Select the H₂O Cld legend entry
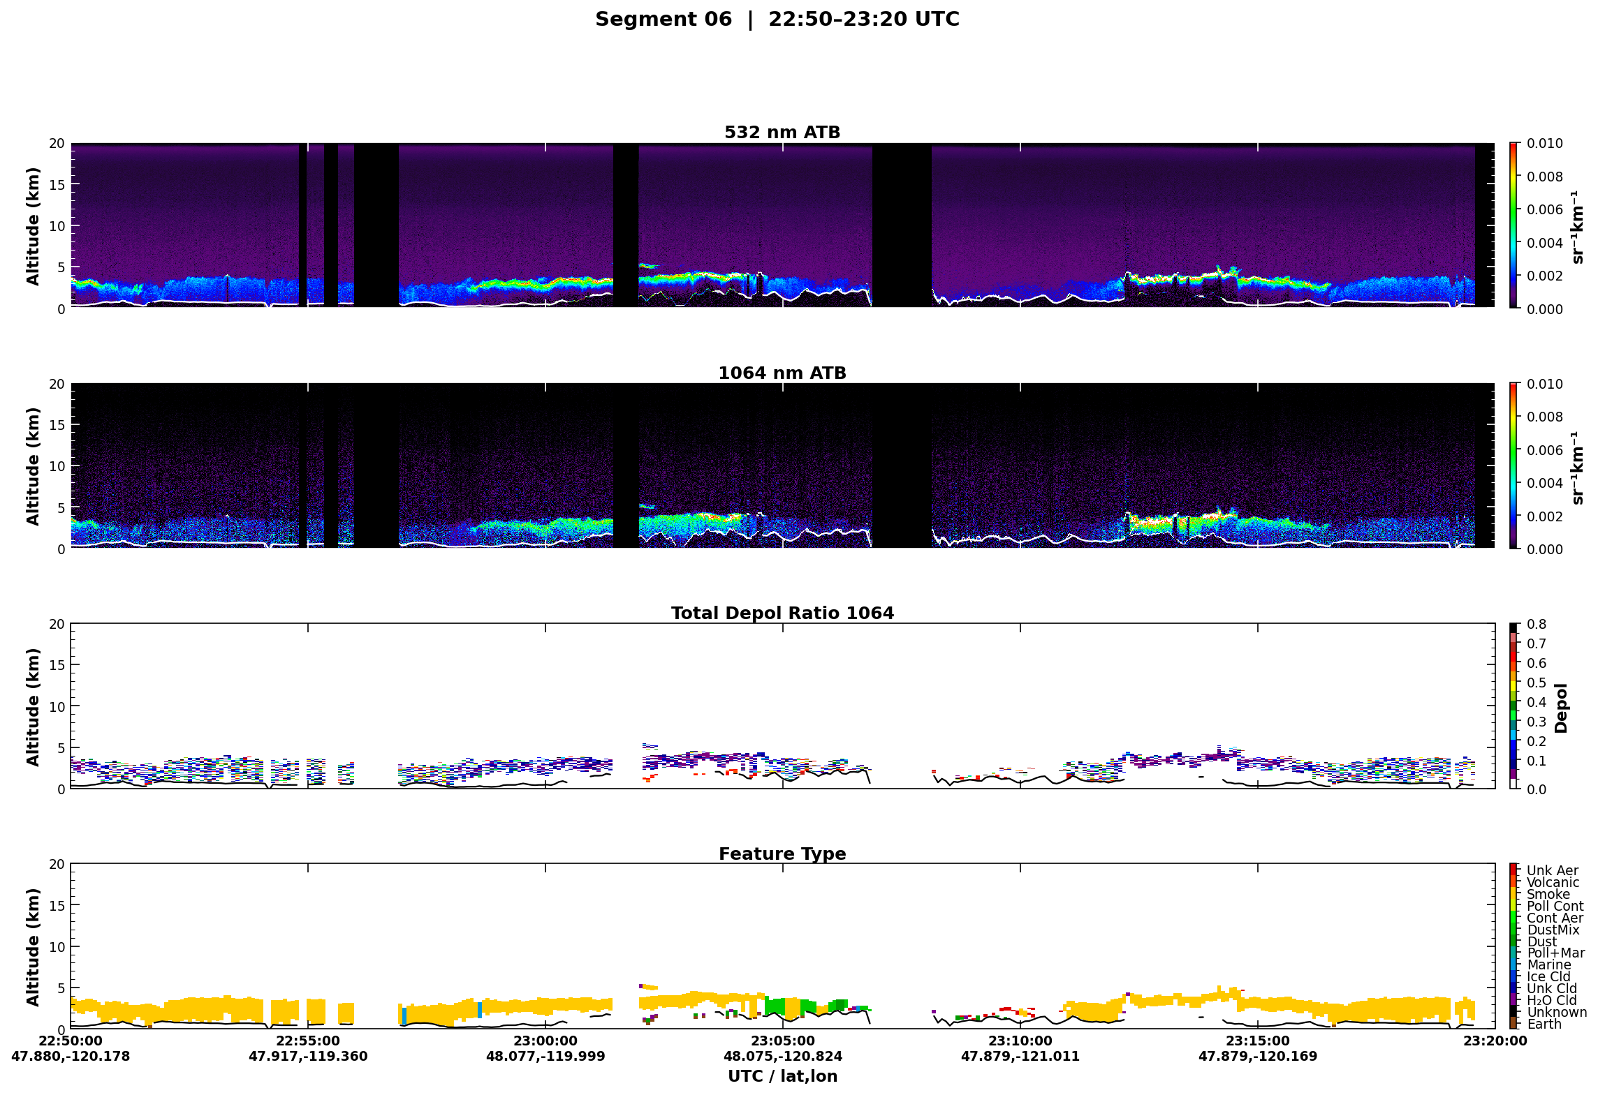The width and height of the screenshot is (1598, 1095). pyautogui.click(x=1551, y=1000)
